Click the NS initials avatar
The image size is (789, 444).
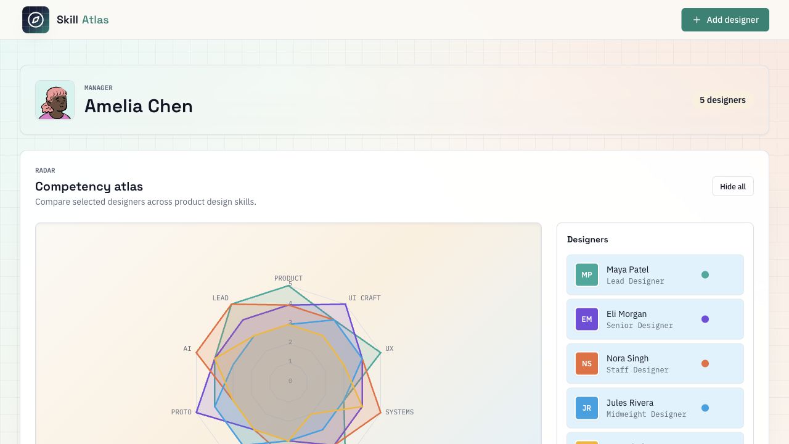click(x=587, y=364)
